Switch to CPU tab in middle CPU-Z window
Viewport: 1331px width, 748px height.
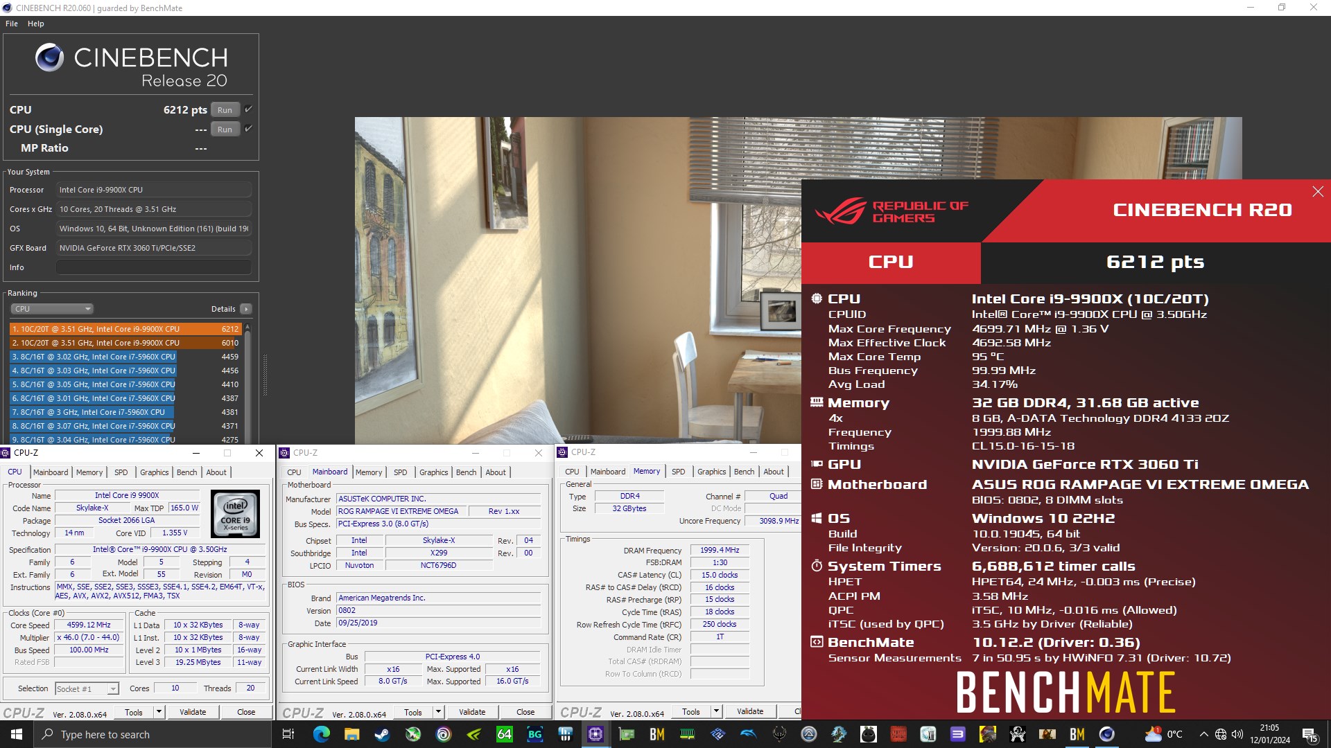(x=295, y=472)
